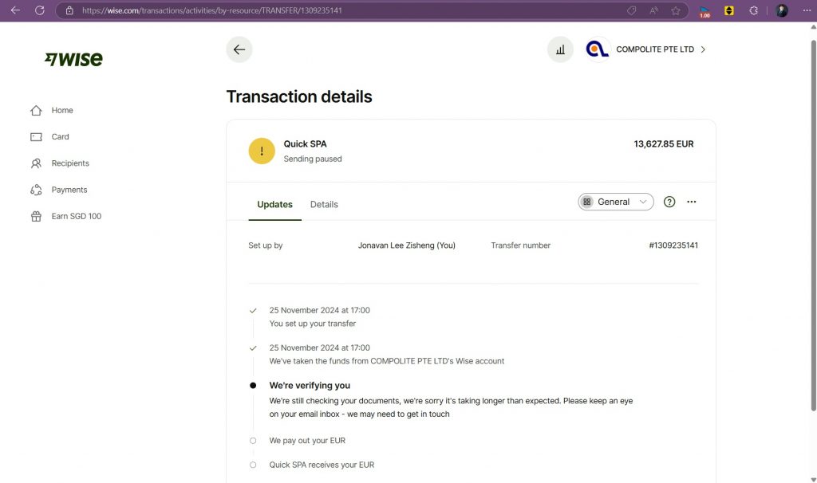Viewport: 817px width, 483px height.
Task: Click the Payments icon in the sidebar
Action: 36,190
